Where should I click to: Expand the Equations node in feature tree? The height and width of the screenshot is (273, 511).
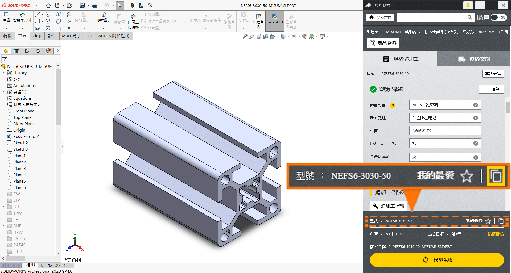3,98
